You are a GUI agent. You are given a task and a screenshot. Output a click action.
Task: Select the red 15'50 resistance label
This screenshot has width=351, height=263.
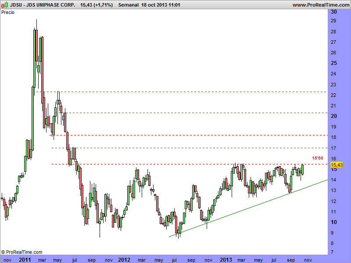coord(318,158)
